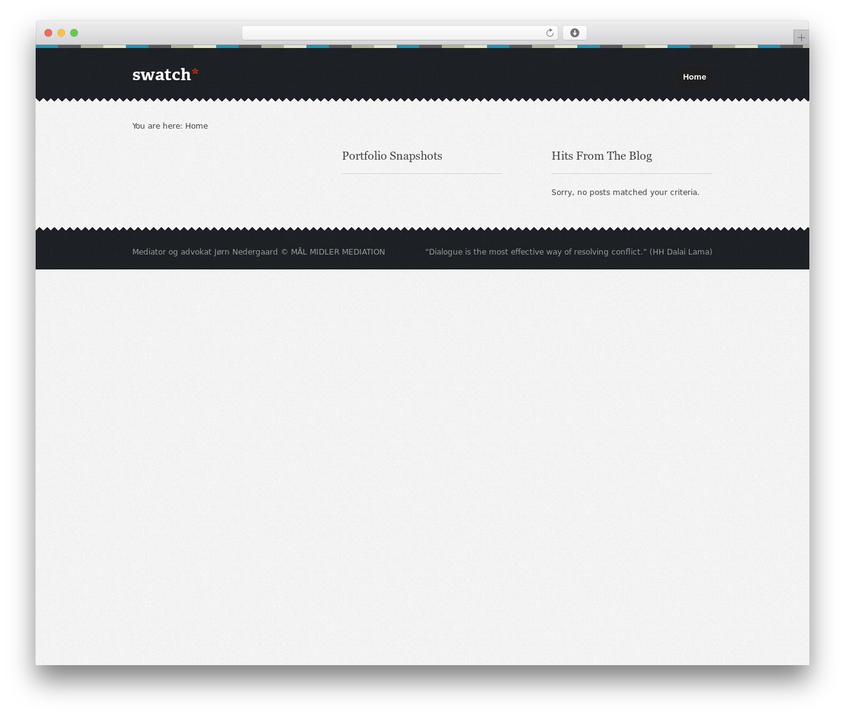Click the Dalai Lama quote in the footer
Screen dimensions: 845x716
click(x=568, y=252)
